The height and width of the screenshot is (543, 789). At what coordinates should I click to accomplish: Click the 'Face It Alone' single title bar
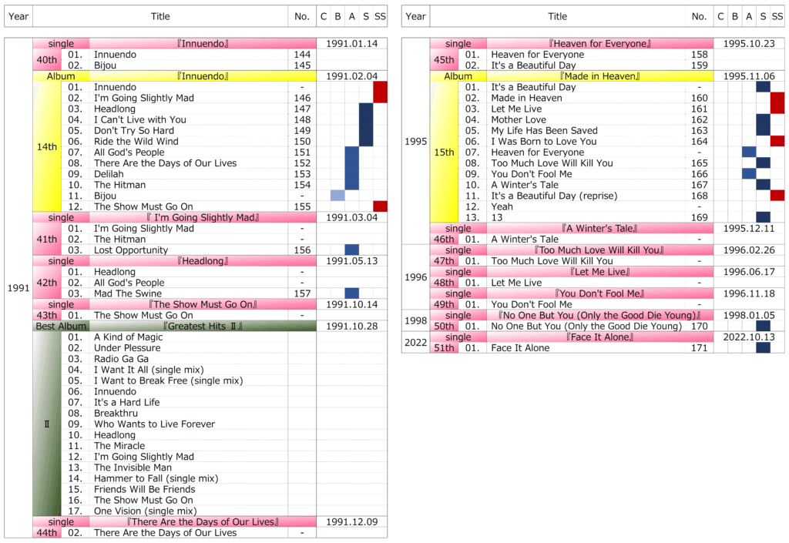pyautogui.click(x=599, y=337)
